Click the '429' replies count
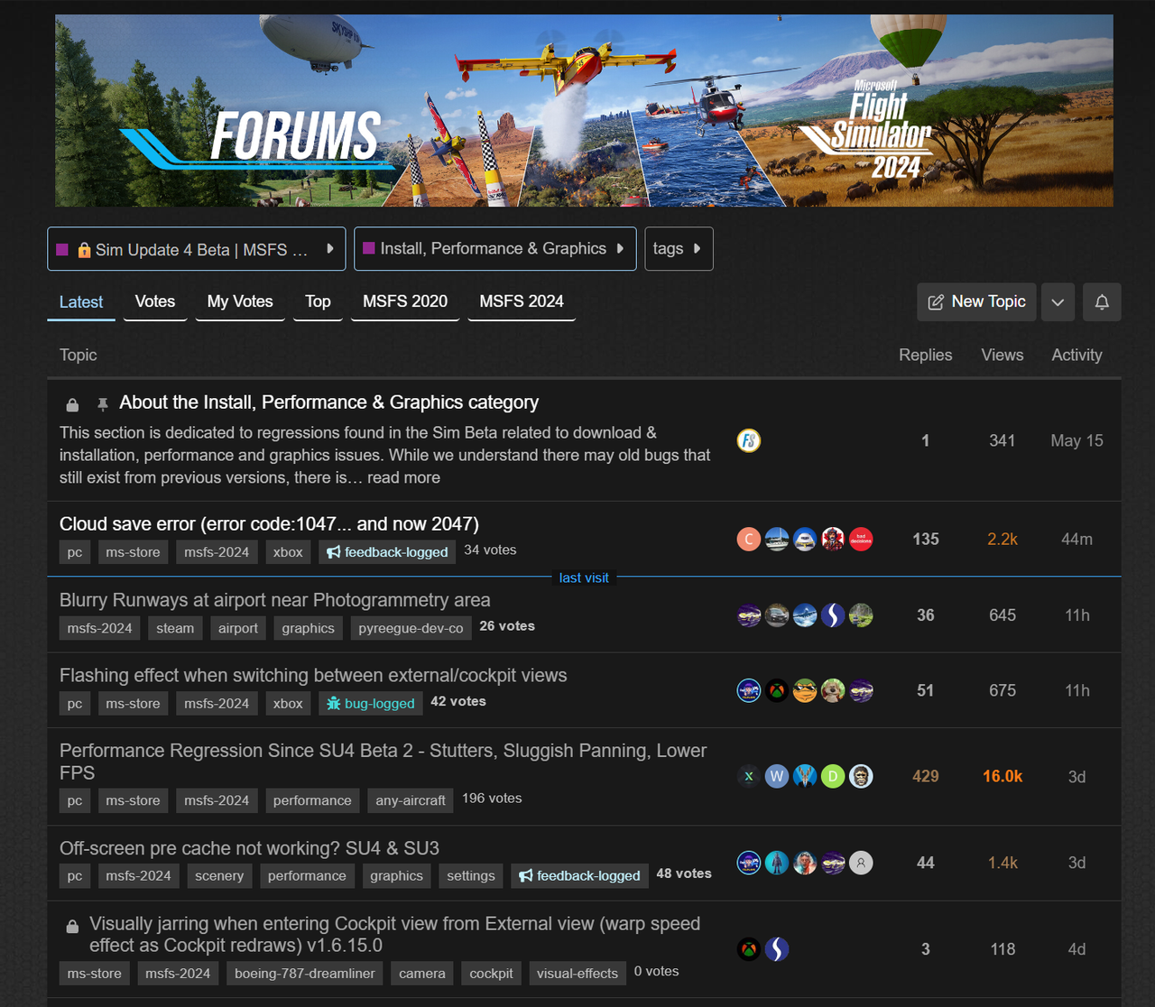Image resolution: width=1155 pixels, height=1007 pixels. pyautogui.click(x=926, y=776)
